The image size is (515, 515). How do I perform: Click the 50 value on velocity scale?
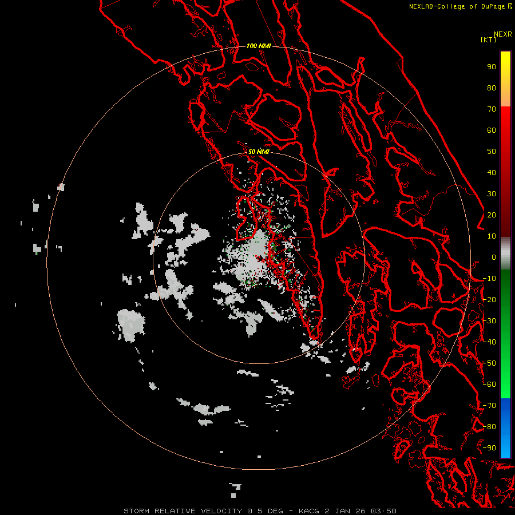tap(492, 152)
